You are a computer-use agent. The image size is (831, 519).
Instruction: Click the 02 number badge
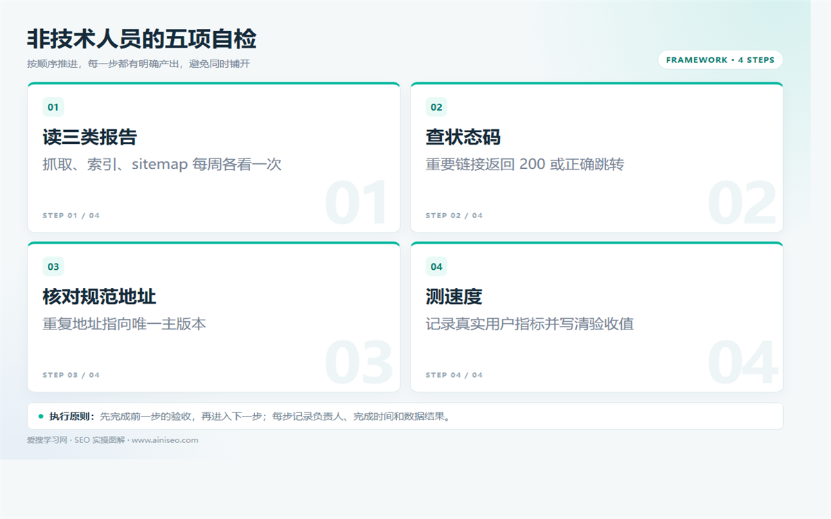436,107
